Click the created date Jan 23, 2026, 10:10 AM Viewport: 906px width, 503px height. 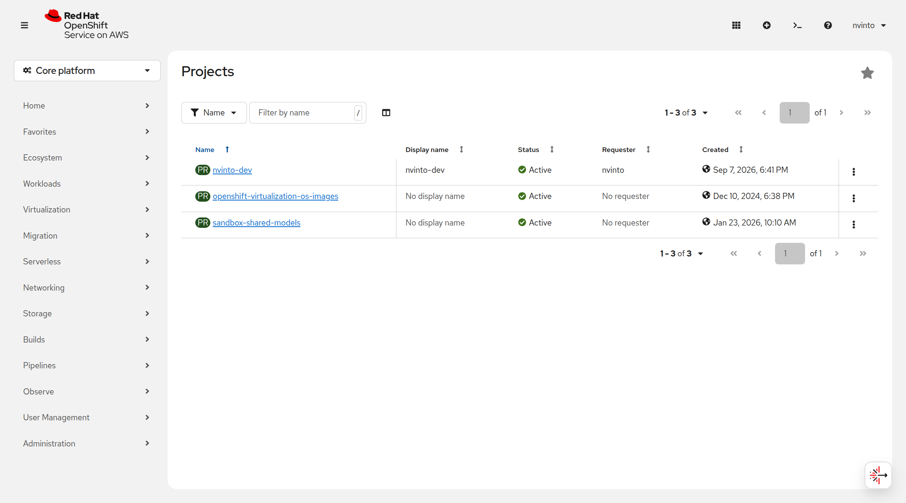click(754, 223)
